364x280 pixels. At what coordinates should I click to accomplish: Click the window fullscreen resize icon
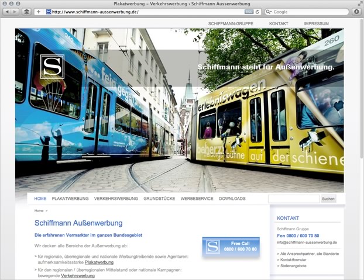359,4
